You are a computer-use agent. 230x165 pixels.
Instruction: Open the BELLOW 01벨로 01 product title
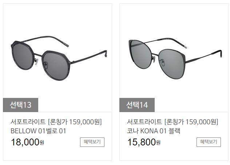(38, 131)
